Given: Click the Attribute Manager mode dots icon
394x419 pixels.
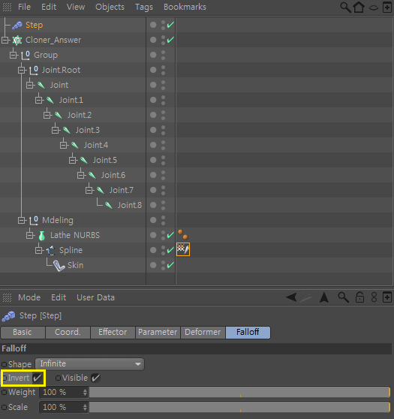Looking at the screenshot, I should click(374, 297).
